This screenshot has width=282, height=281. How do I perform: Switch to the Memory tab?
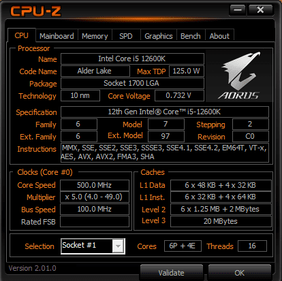click(95, 36)
